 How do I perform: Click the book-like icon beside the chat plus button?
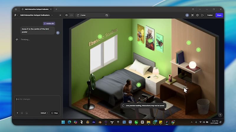(22, 113)
